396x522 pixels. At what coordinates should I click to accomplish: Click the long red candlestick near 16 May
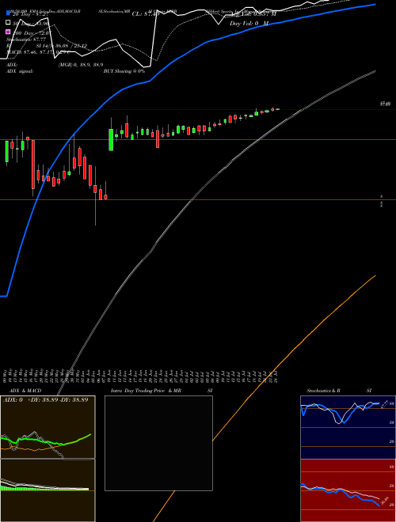[33, 165]
